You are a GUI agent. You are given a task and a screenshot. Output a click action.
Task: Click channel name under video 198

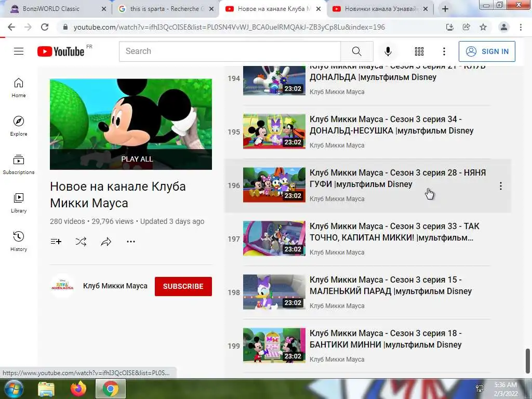[337, 305]
